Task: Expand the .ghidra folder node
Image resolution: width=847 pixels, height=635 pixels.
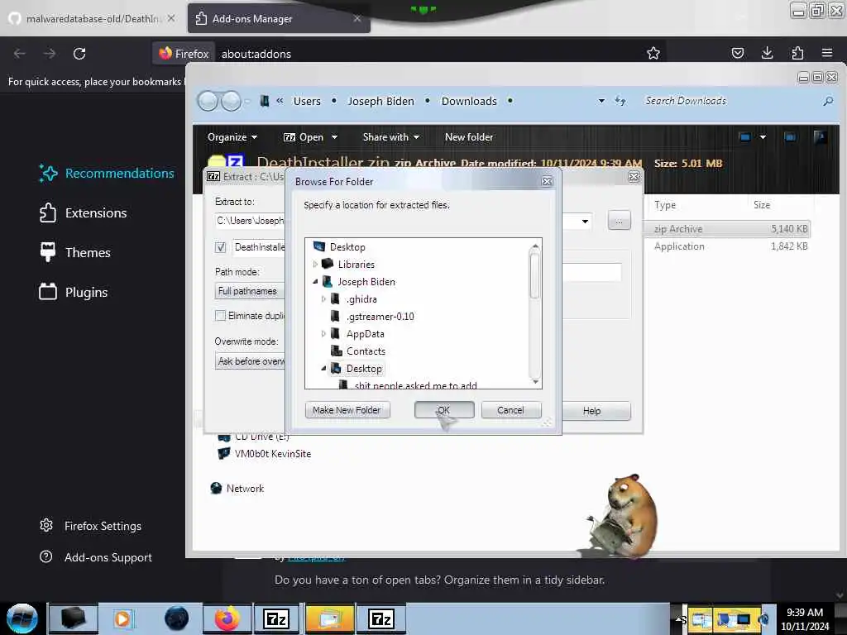Action: [x=323, y=299]
